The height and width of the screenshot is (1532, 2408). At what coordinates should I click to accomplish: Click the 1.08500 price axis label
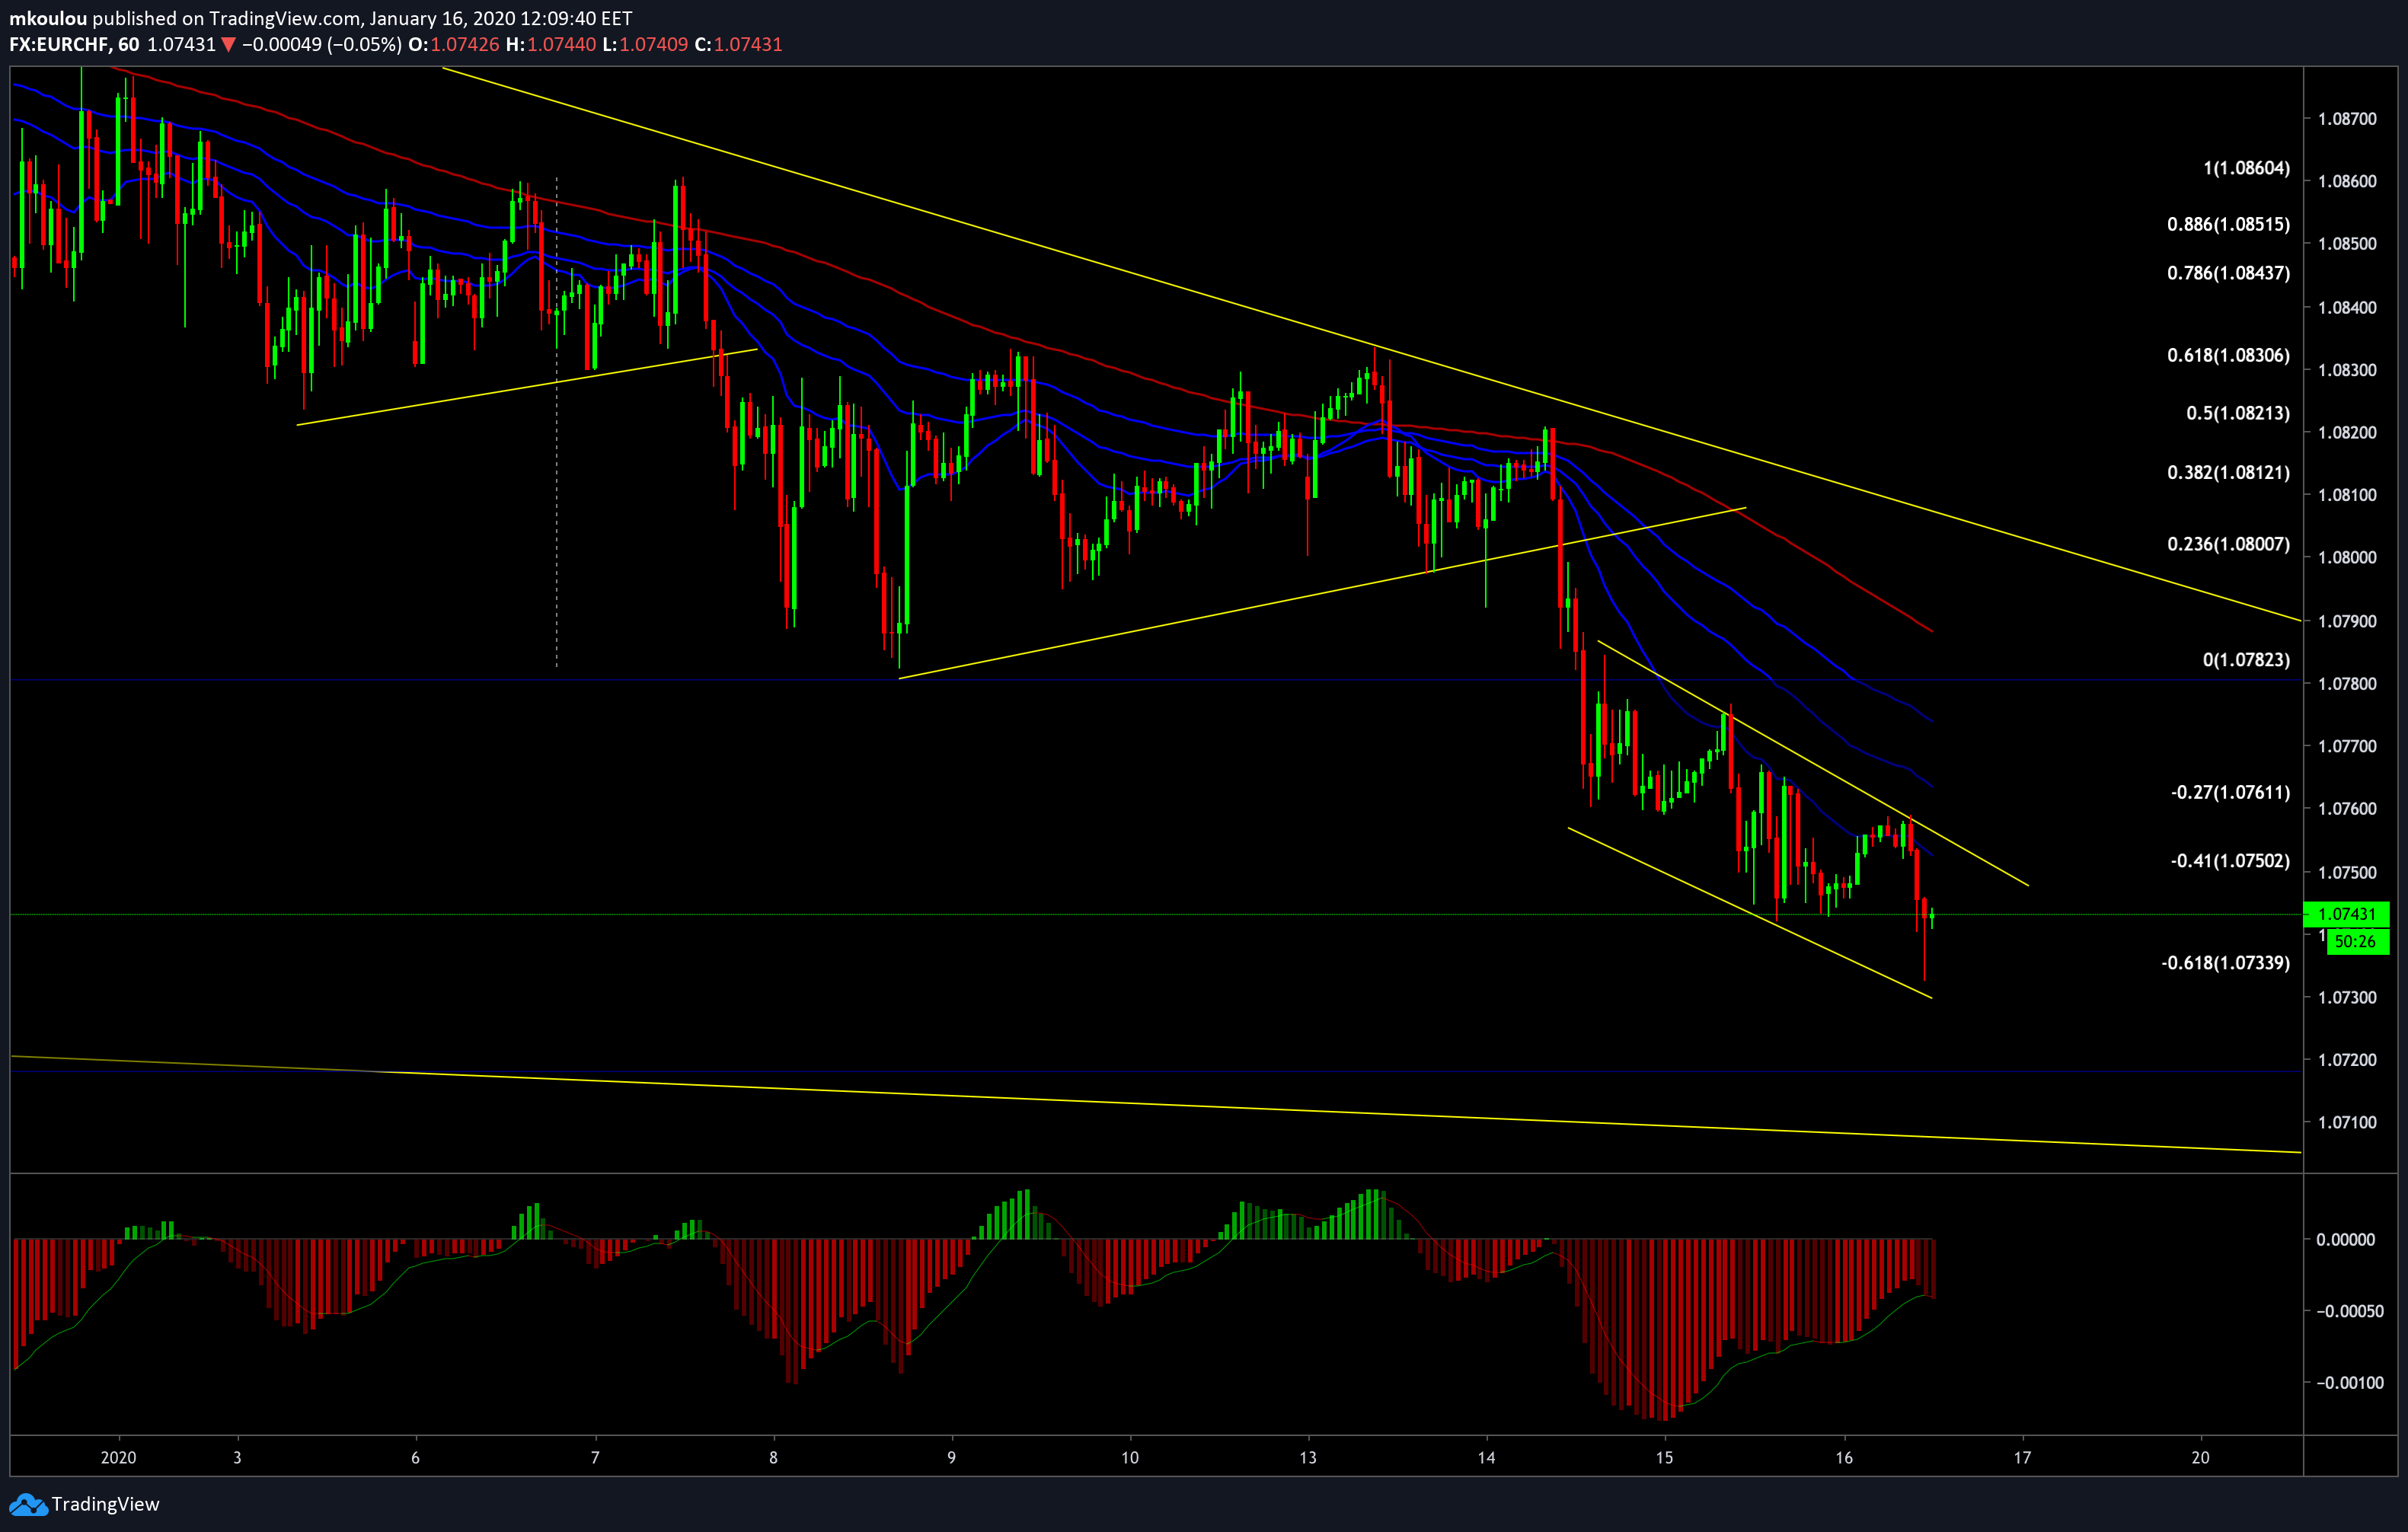coord(2347,244)
